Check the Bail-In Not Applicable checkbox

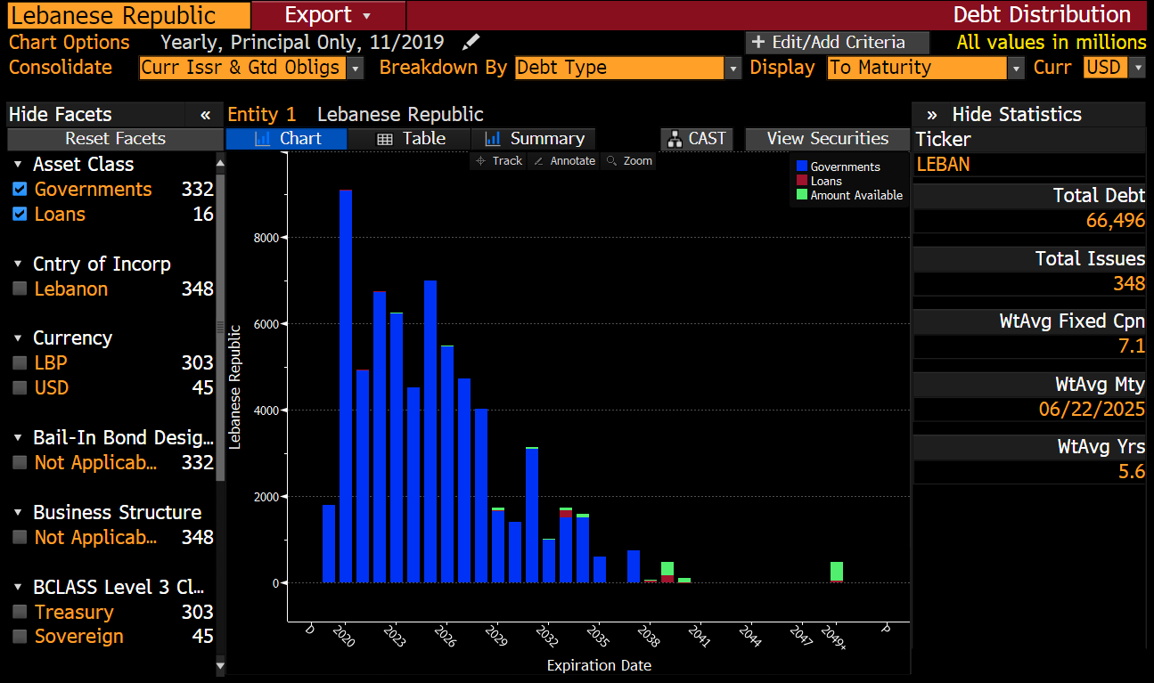tap(20, 462)
